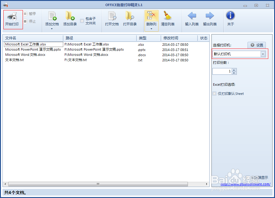Image resolution: width=275 pixels, height=198 pixels.
Task: Add a folder with 添加目录
Action: point(70,19)
